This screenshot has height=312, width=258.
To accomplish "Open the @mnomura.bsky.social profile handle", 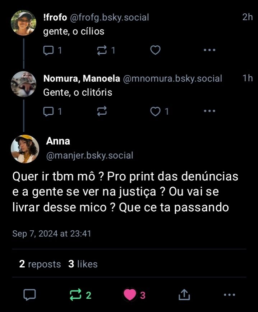I will [x=172, y=78].
